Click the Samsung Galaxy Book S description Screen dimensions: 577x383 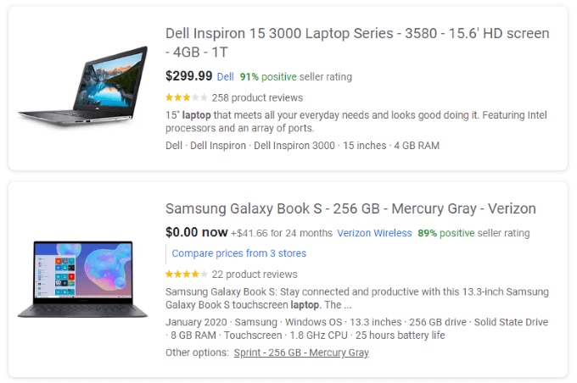(x=357, y=298)
